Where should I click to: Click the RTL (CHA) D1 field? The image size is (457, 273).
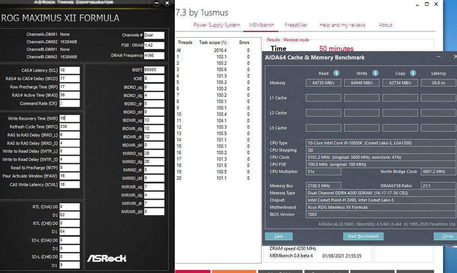click(70, 215)
